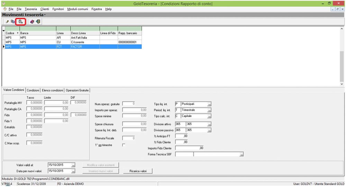The width and height of the screenshot is (346, 187).
Task: Switch to the Elenco condizioni tab
Action: point(52,90)
